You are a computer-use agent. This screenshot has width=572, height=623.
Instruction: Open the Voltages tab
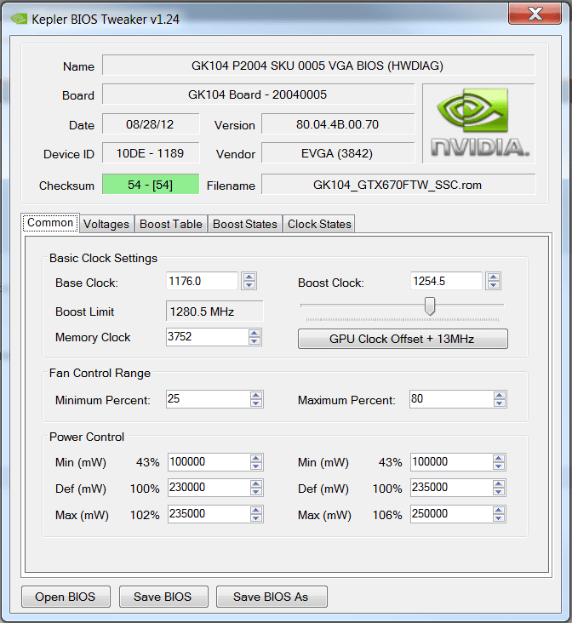106,224
